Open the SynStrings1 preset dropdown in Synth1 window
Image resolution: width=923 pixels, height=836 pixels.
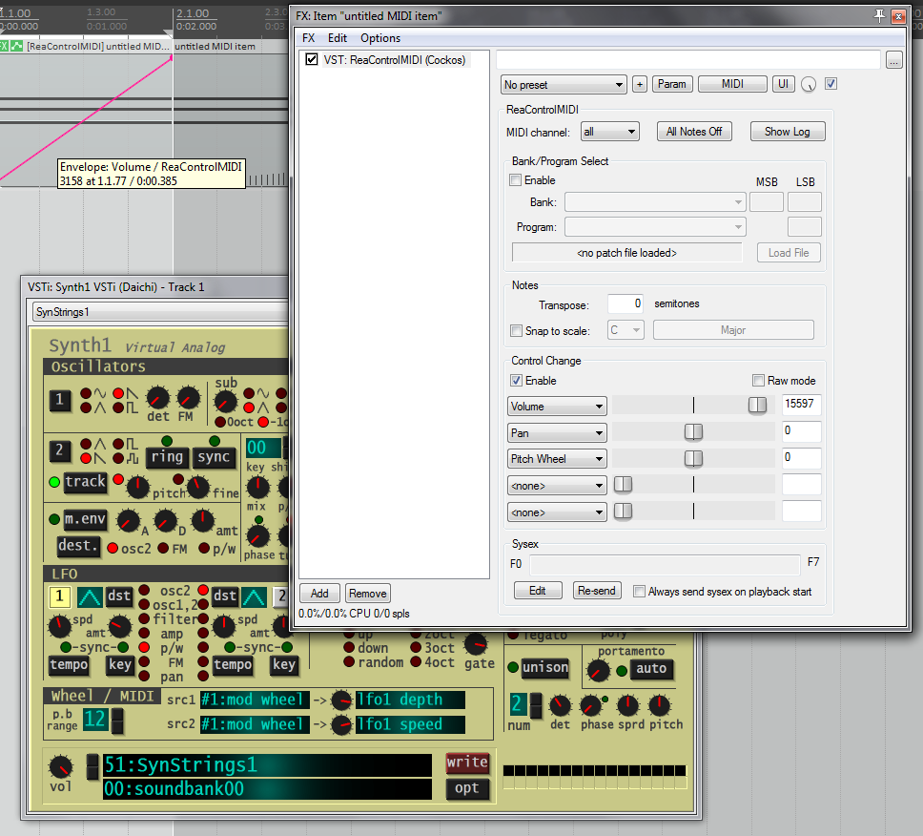pos(160,312)
